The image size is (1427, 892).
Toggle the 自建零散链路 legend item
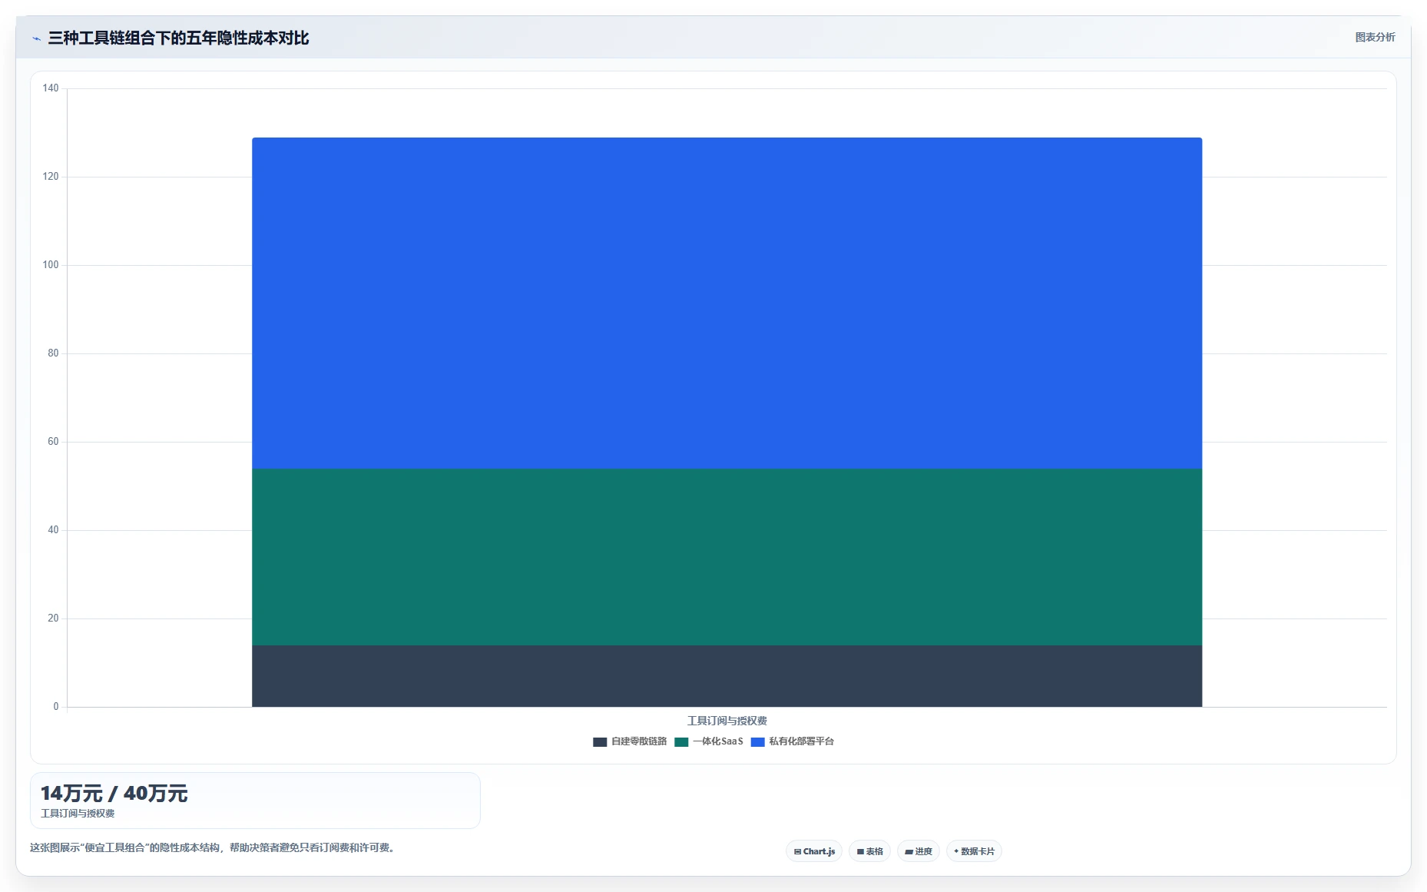click(630, 741)
